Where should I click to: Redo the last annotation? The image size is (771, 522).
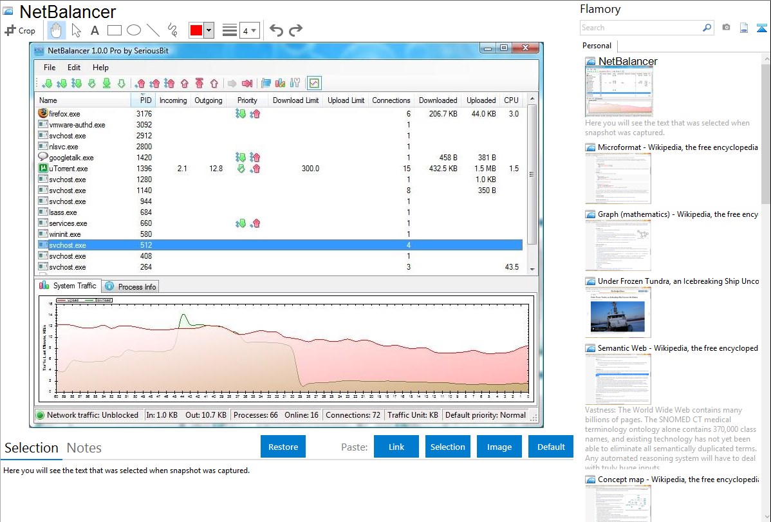pos(295,30)
